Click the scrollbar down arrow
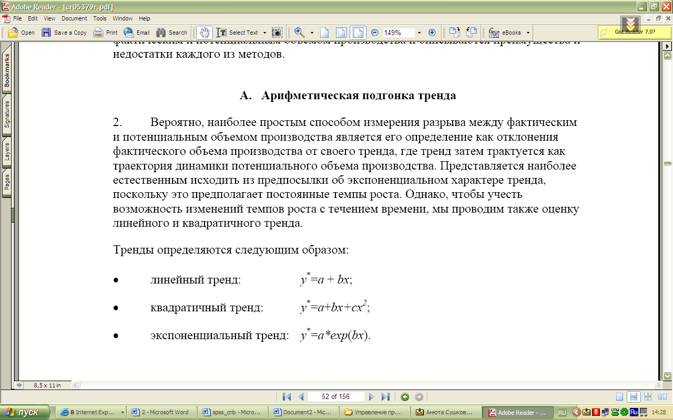Image resolution: width=673 pixels, height=420 pixels. (x=668, y=376)
